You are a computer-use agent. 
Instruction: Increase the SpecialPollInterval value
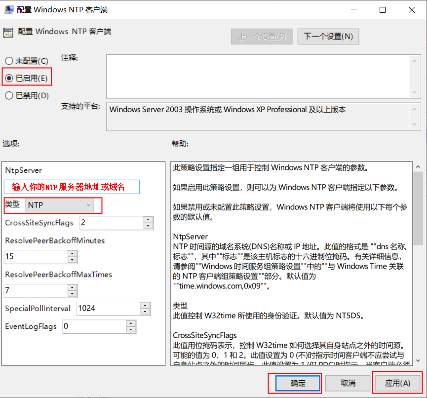click(145, 306)
